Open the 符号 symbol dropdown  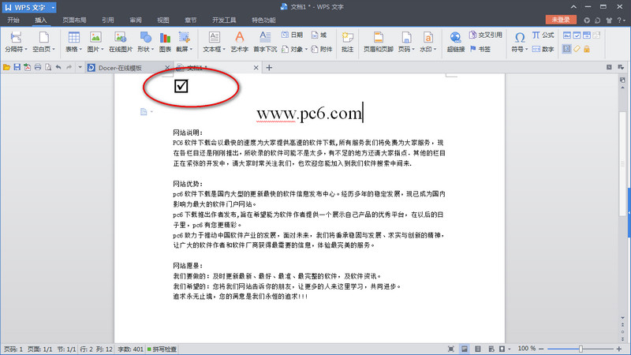click(519, 49)
